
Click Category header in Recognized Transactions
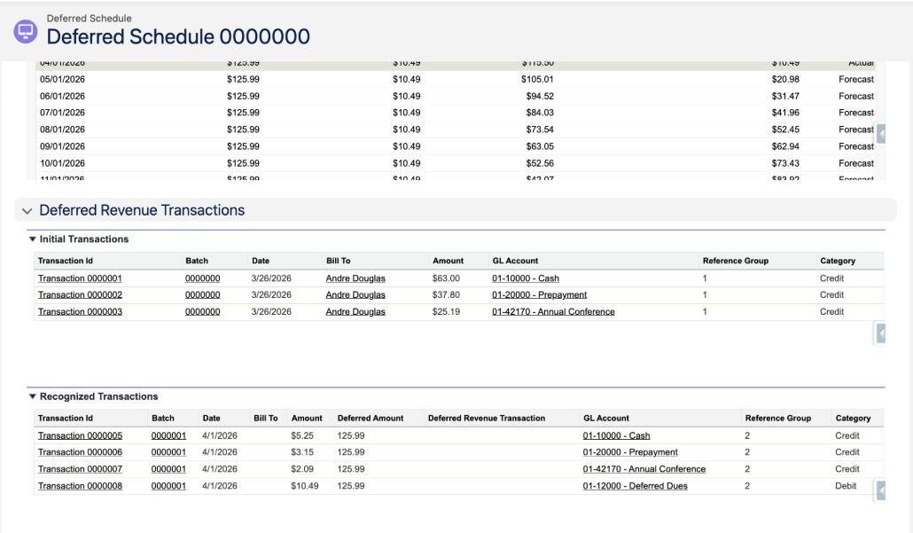[x=853, y=419]
